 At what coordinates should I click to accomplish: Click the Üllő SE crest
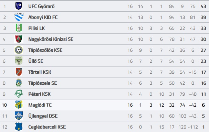19,61
